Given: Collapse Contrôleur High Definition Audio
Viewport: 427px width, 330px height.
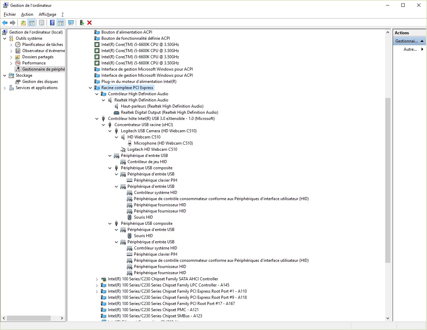Looking at the screenshot, I should tap(97, 94).
